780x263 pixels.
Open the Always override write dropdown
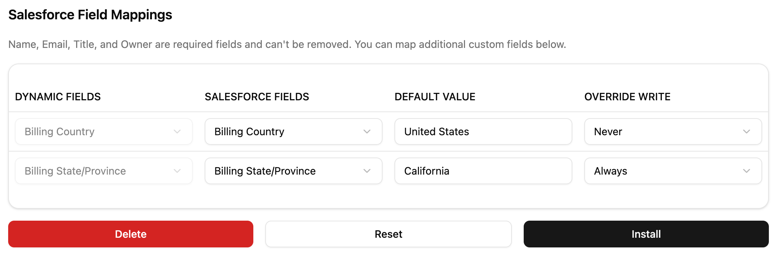673,171
